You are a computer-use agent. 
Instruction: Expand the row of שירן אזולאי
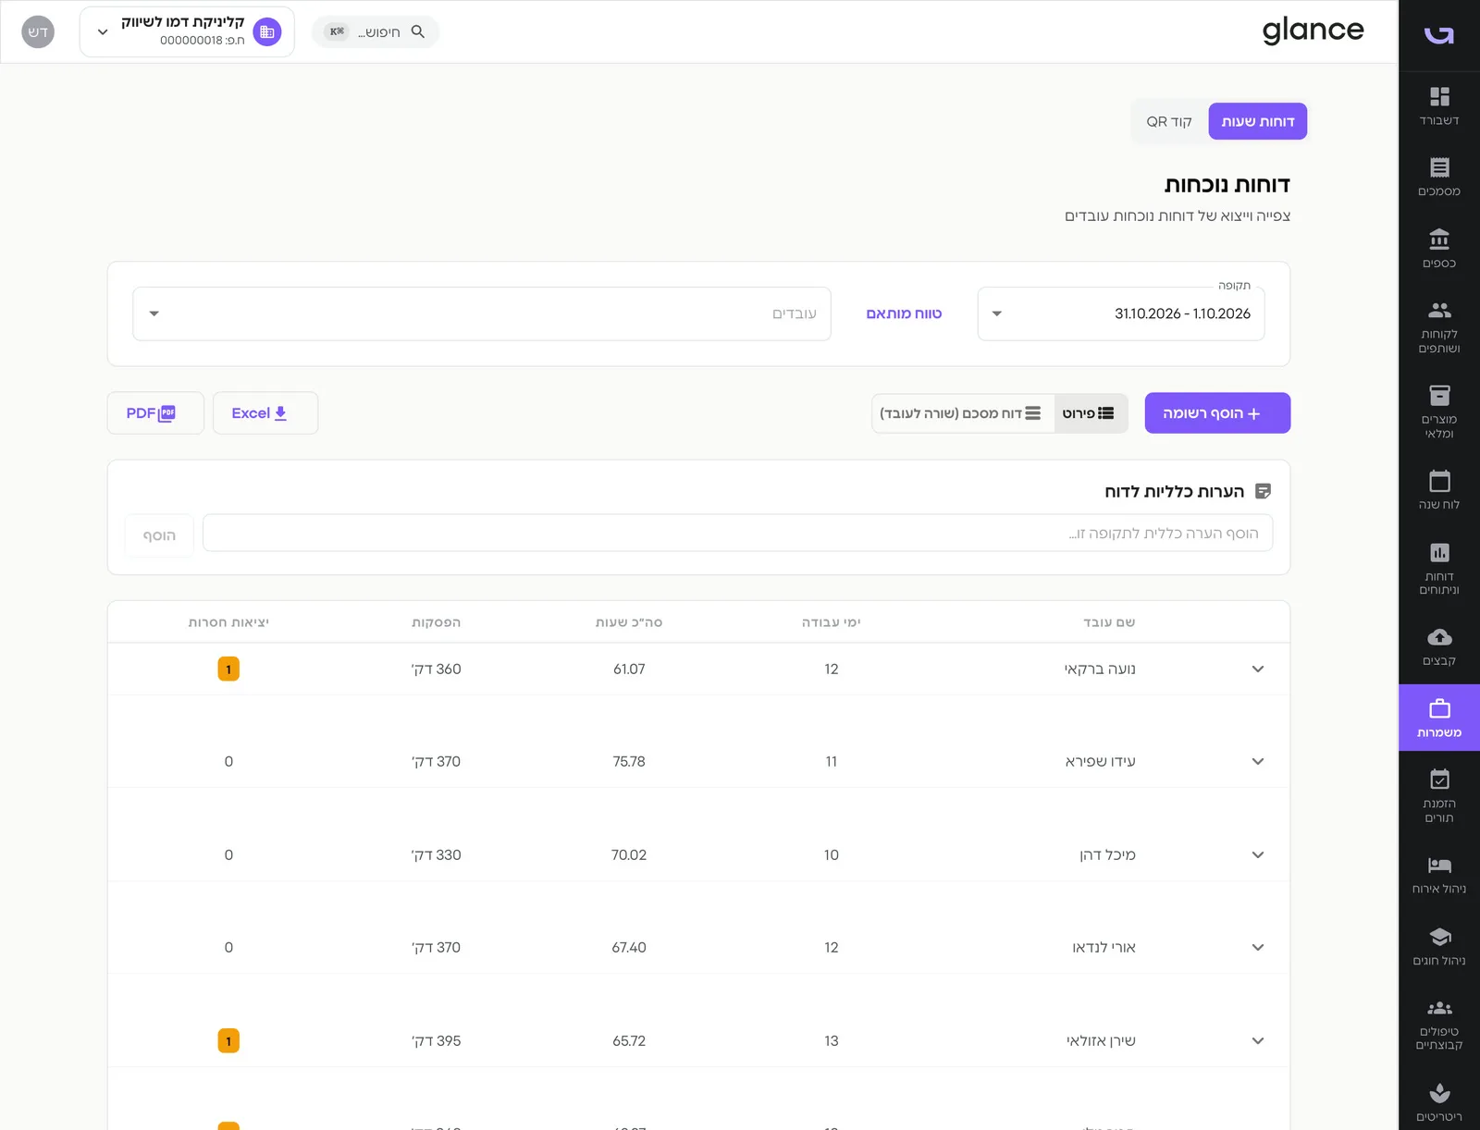(1258, 1040)
